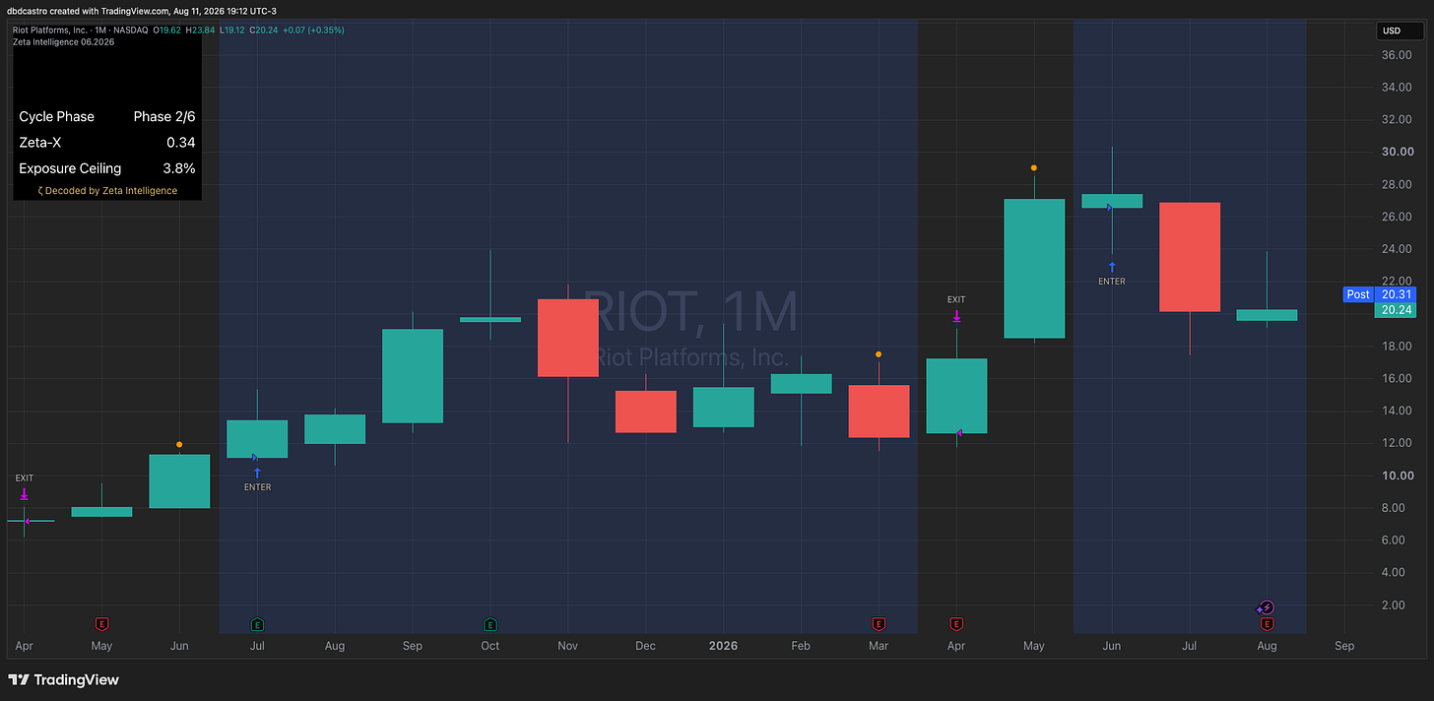The image size is (1434, 701).
Task: Click the orange dot above May 2026 candle
Action: coord(1034,167)
